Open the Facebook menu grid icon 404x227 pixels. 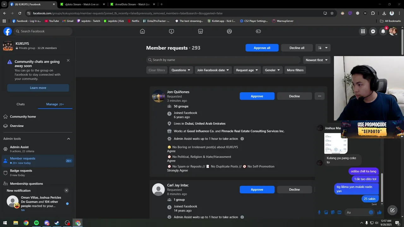tap(363, 31)
